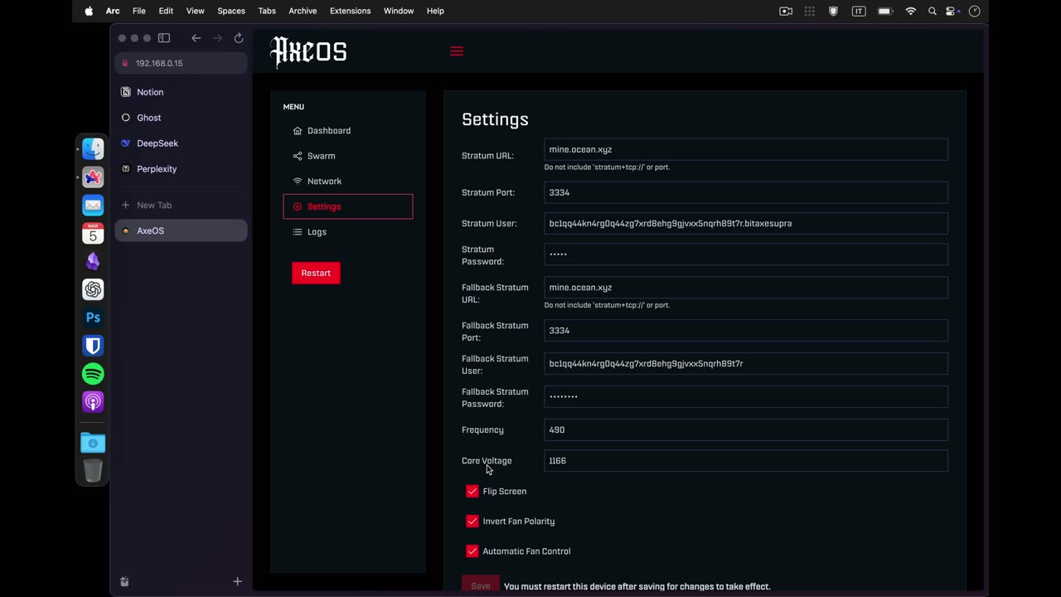Go back with the browser back arrow

196,38
